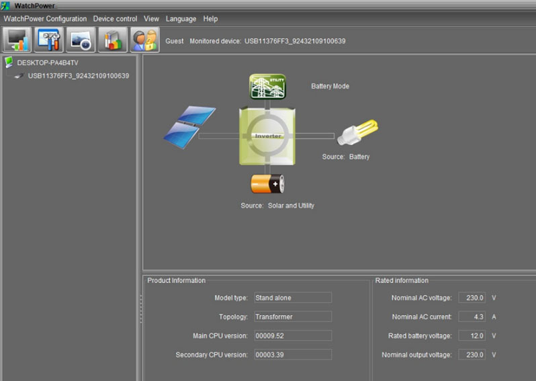Click the camera snapshot toolbar icon
Image resolution: width=536 pixels, height=381 pixels.
tap(81, 40)
